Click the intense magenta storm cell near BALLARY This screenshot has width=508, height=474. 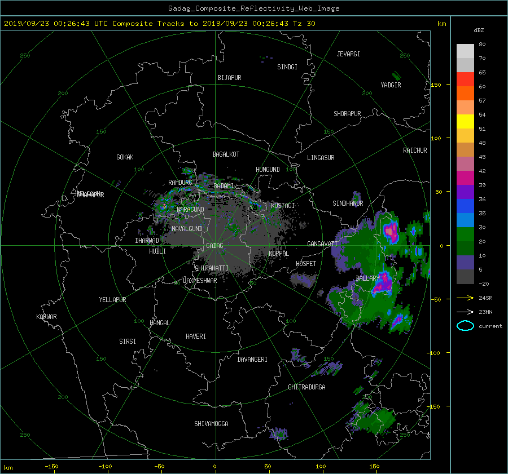[x=383, y=283]
